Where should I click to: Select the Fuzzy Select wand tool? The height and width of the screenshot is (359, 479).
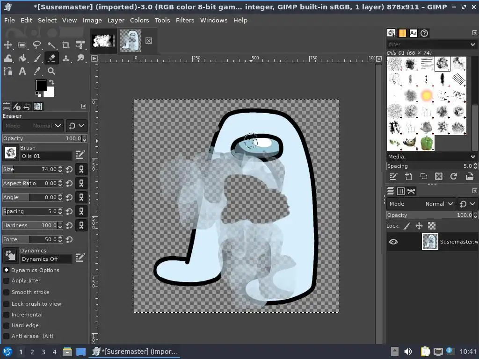point(51,45)
